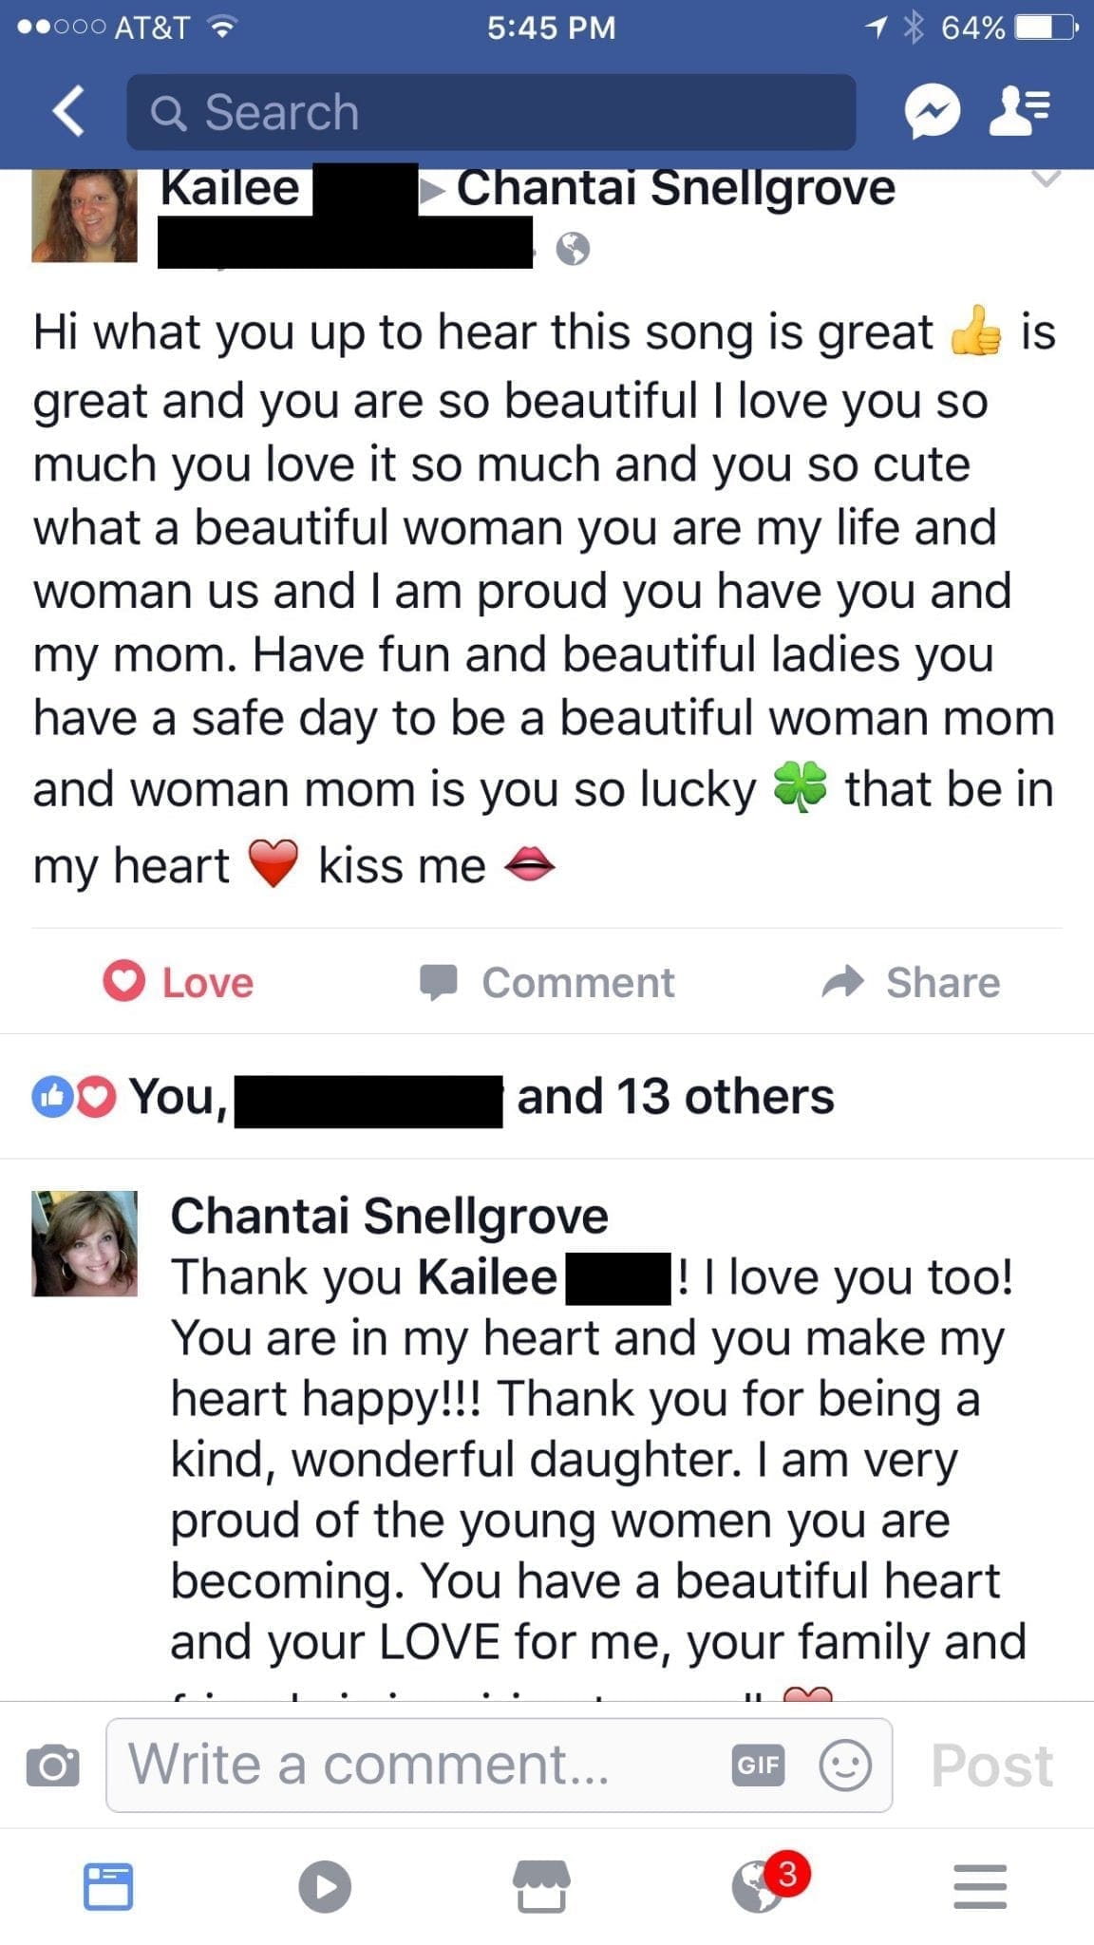Open the GIF picker
1094x1945 pixels.
(x=758, y=1765)
